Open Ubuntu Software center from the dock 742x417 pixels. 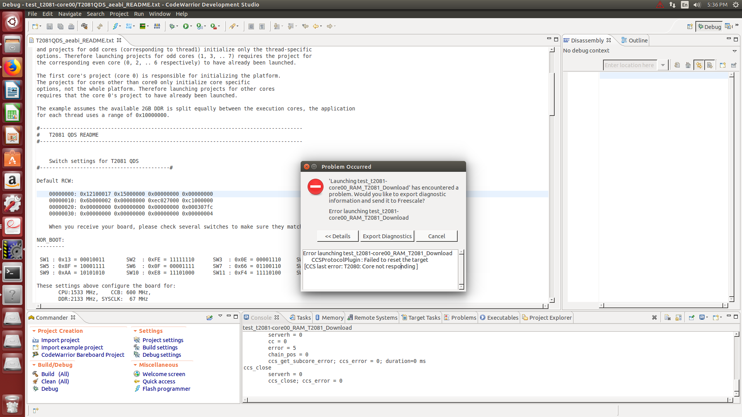(12, 159)
